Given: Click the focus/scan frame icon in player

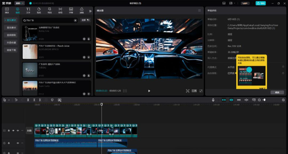Looking at the screenshot, I should tap(188, 91).
